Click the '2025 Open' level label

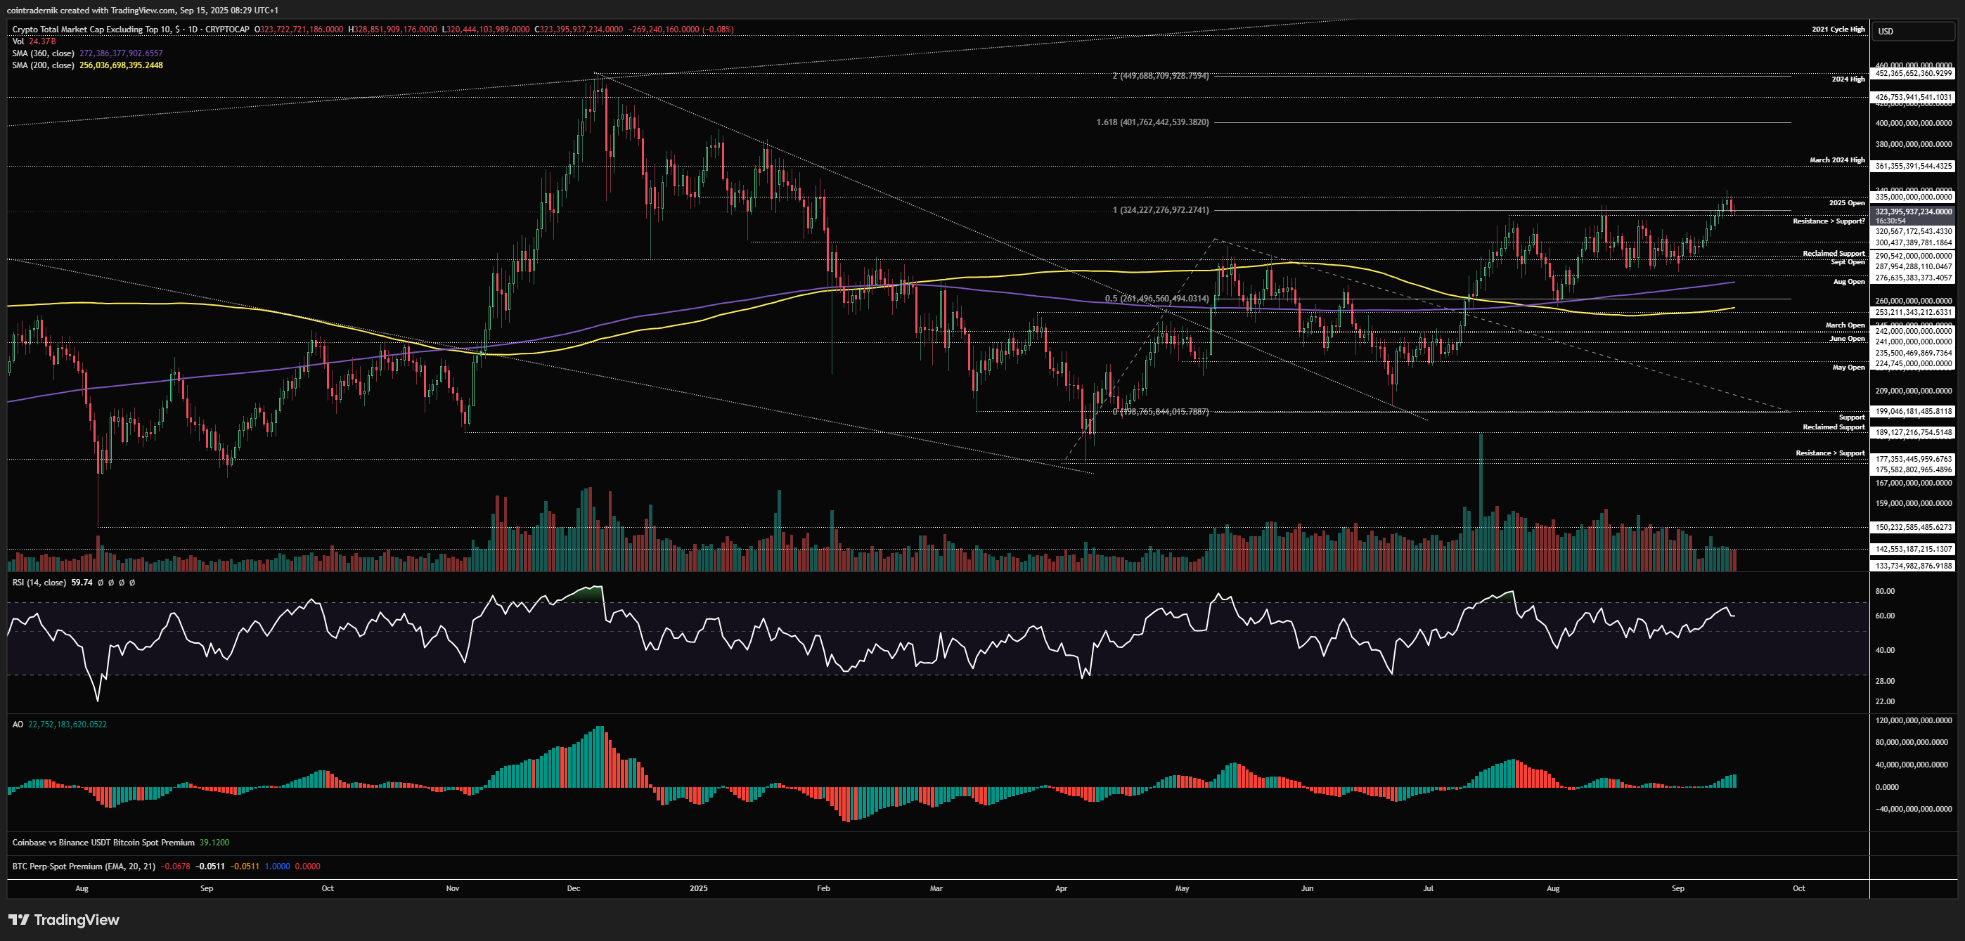tap(1847, 203)
